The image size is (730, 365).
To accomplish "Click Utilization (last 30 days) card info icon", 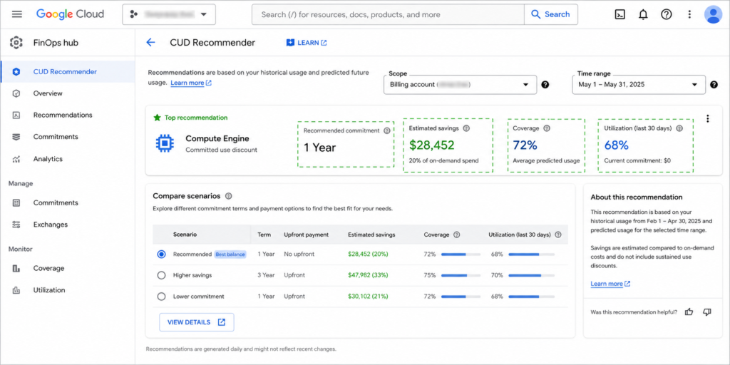I will click(x=679, y=128).
